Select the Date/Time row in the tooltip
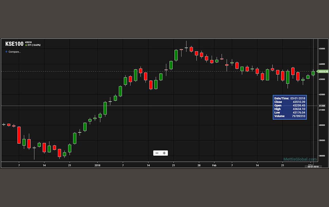The height and width of the screenshot is (207, 329). pyautogui.click(x=290, y=98)
